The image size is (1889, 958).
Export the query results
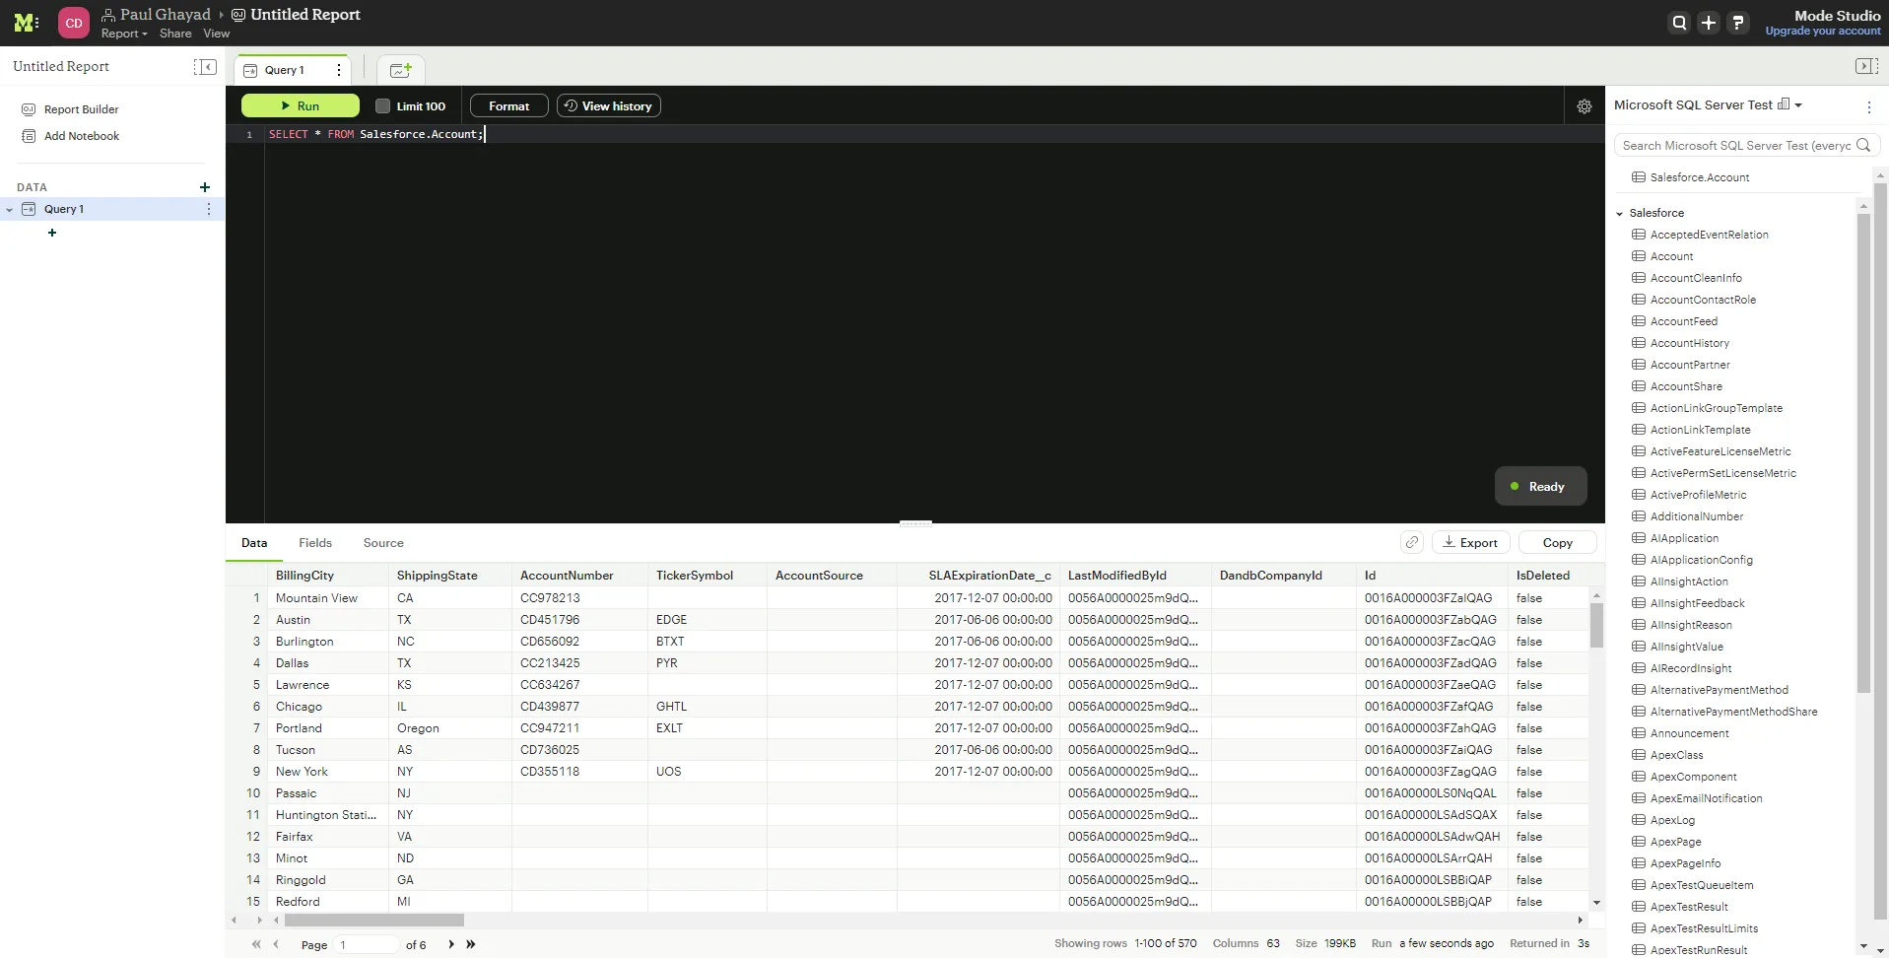(1469, 542)
